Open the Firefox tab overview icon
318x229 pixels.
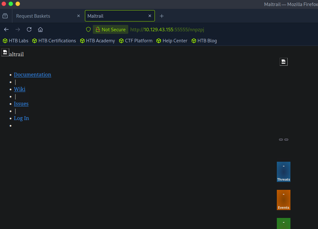[x=5, y=16]
